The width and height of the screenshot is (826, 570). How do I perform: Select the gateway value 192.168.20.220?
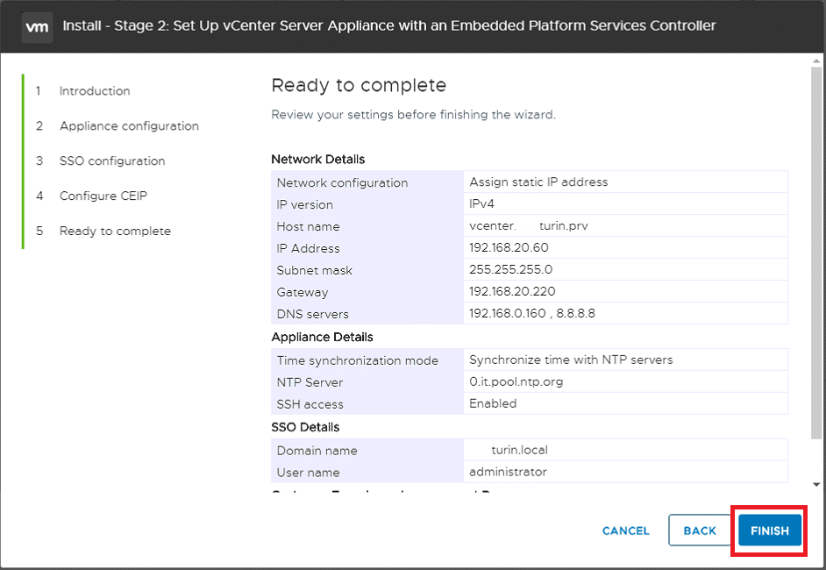click(512, 291)
